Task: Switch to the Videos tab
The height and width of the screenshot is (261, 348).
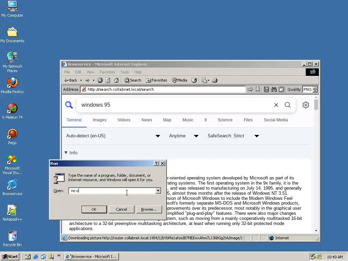Action: click(124, 120)
